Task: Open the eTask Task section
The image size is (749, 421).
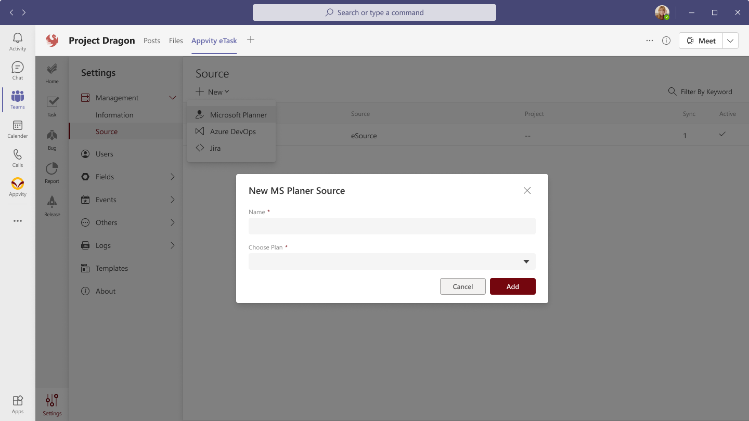Action: pyautogui.click(x=52, y=106)
